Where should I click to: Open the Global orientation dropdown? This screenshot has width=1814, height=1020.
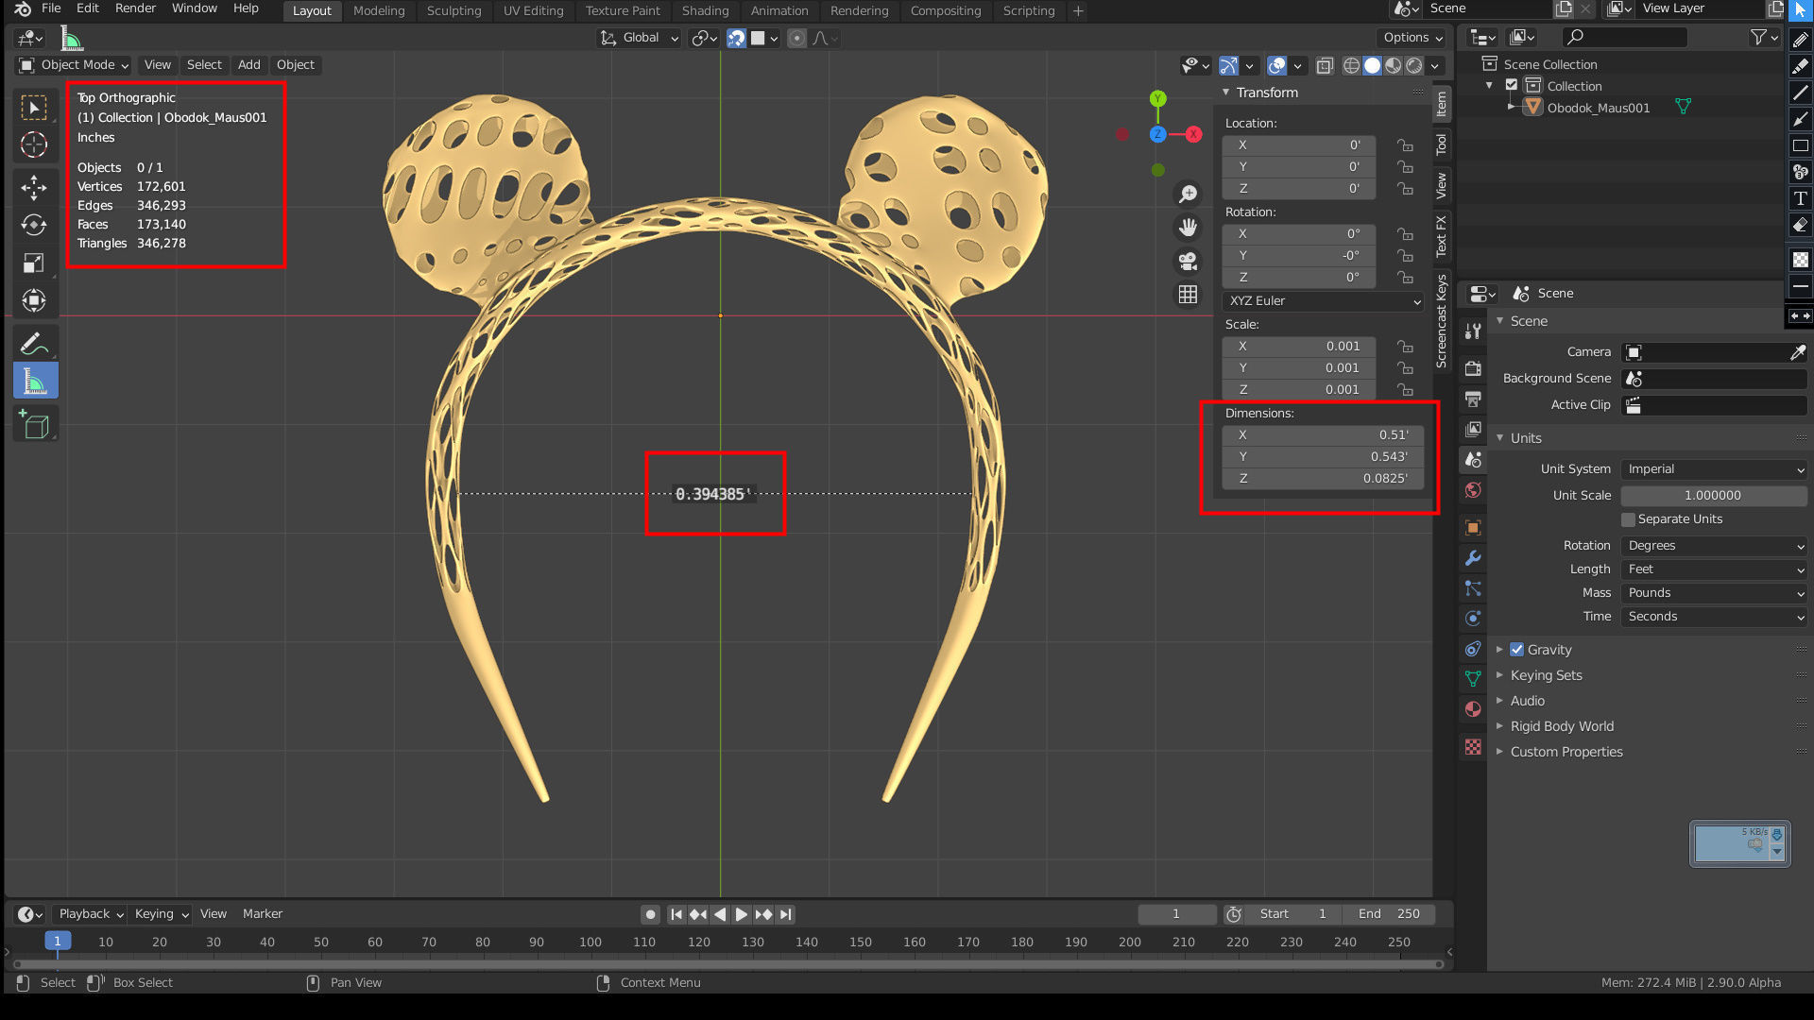click(x=640, y=38)
